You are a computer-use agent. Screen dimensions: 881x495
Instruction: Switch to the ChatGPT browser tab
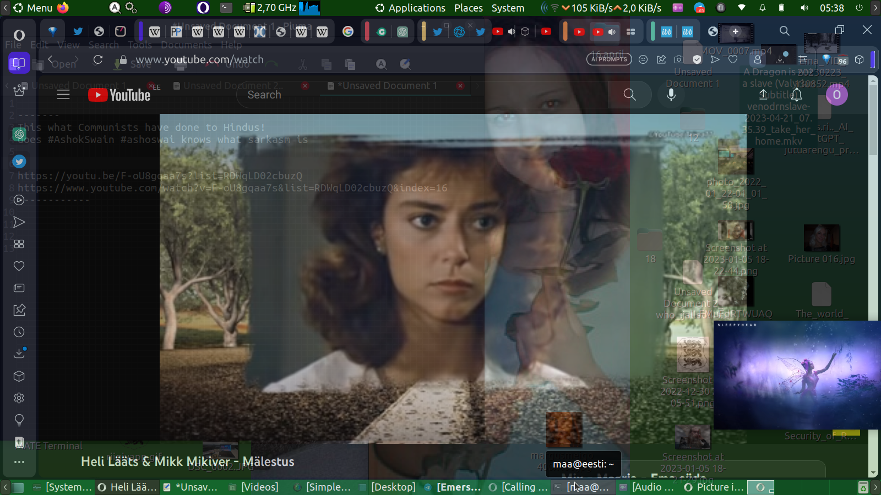403,32
